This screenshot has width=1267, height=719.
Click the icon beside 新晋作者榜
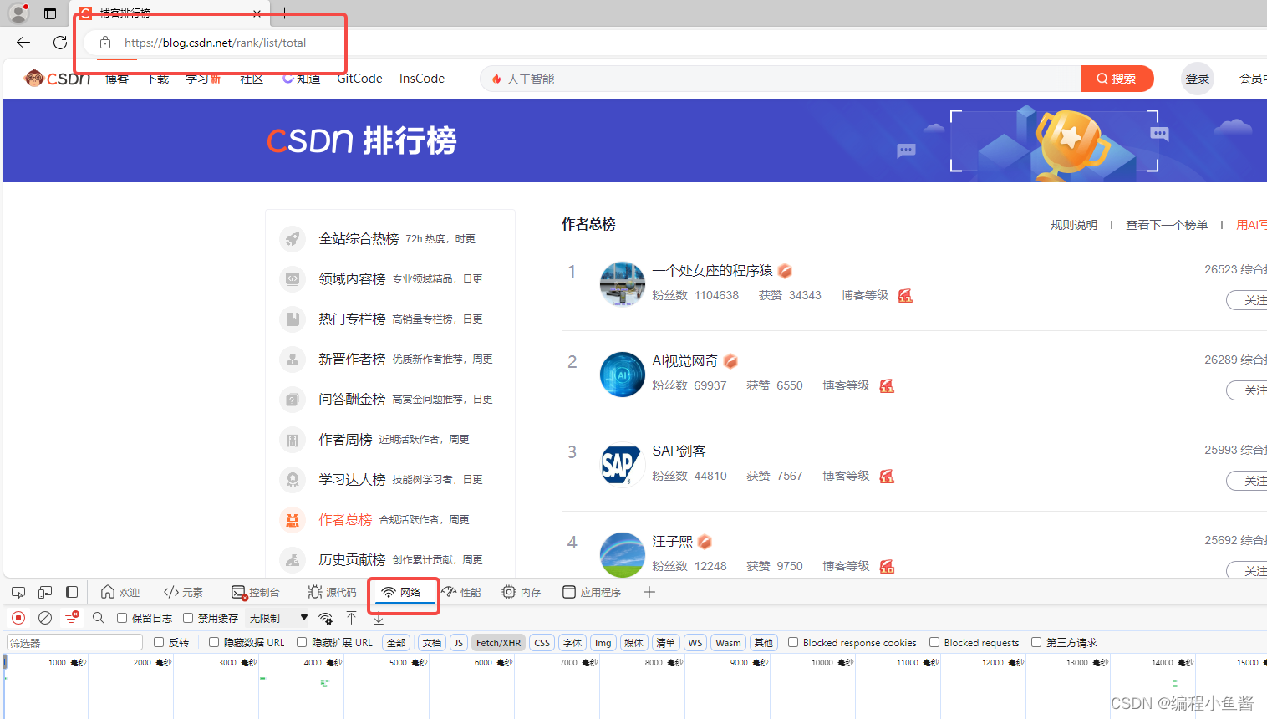pyautogui.click(x=293, y=359)
